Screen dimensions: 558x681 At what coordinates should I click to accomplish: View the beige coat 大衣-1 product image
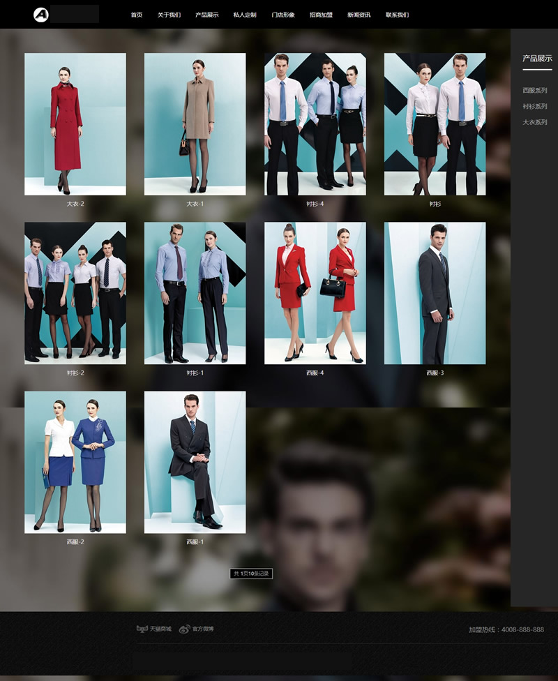(x=195, y=124)
